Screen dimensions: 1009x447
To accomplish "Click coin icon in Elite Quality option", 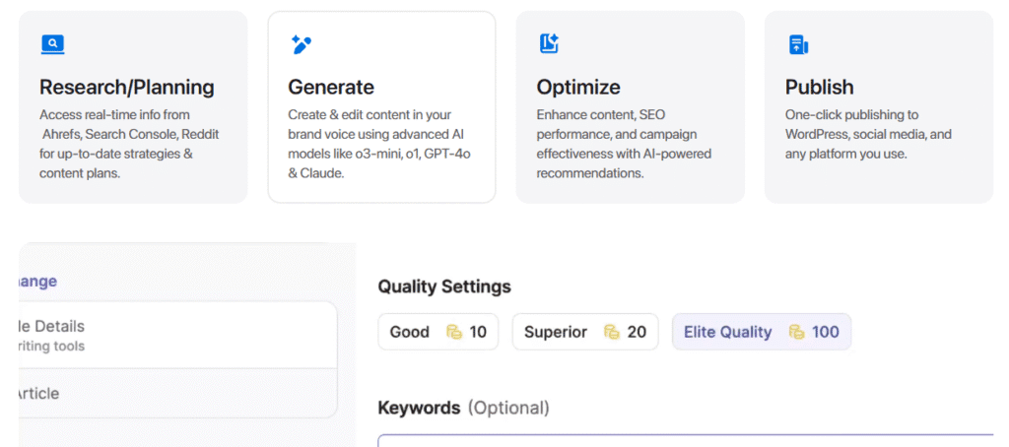I will [x=796, y=332].
